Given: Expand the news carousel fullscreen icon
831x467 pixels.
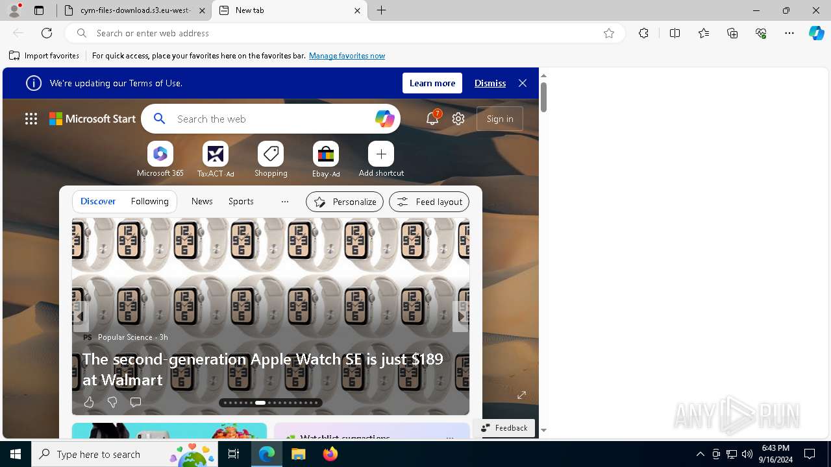Looking at the screenshot, I should coord(521,395).
